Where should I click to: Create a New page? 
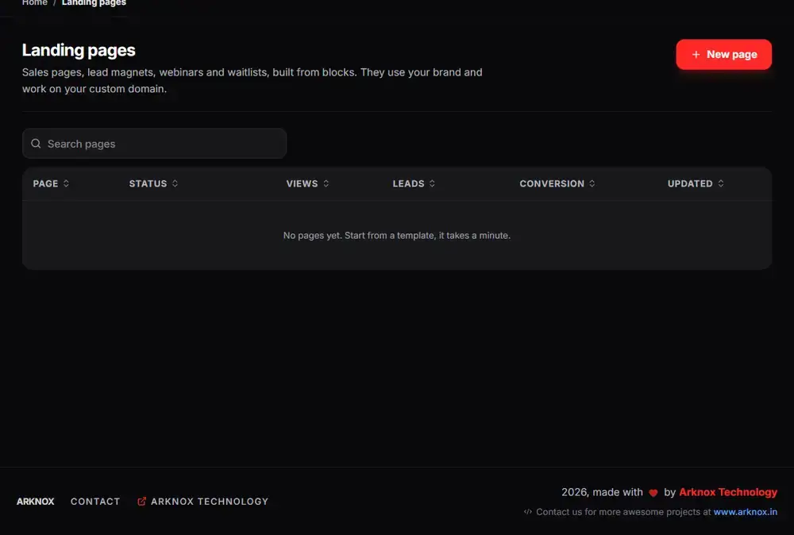click(723, 55)
